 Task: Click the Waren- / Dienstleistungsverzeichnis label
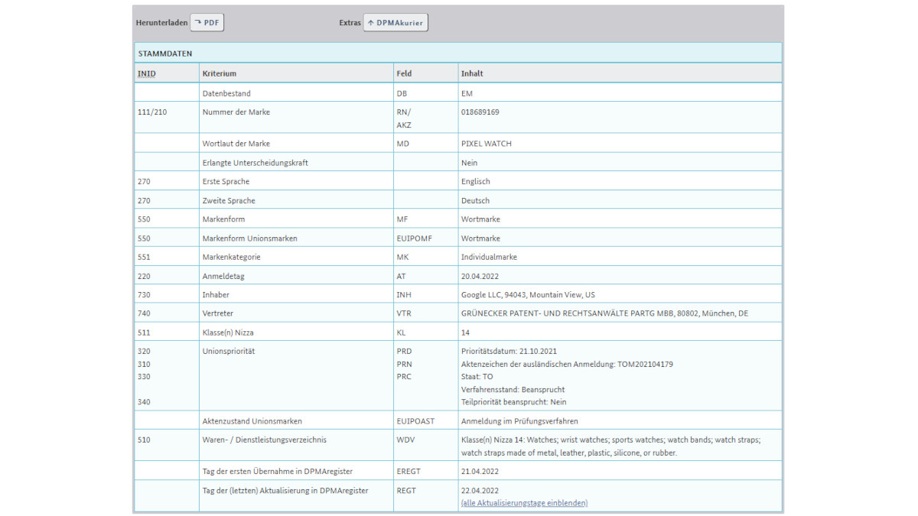coord(265,440)
